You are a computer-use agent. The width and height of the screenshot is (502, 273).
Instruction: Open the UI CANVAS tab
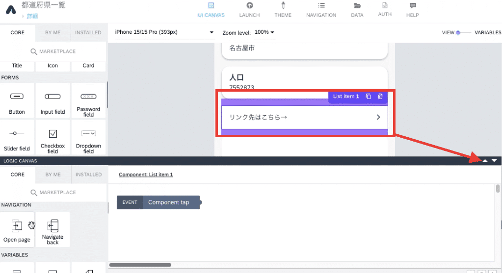(x=211, y=10)
